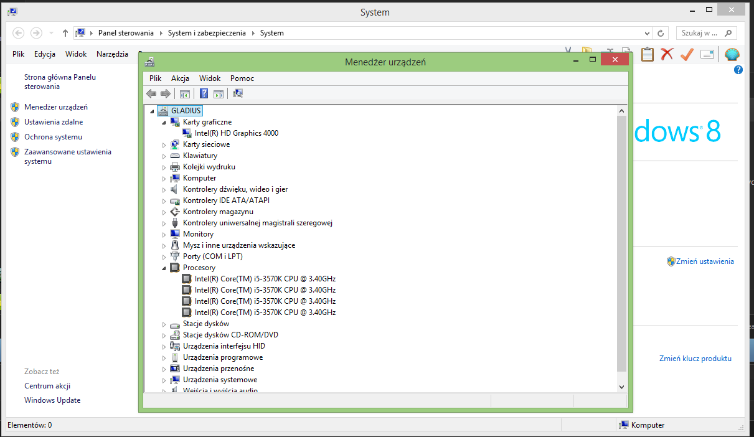The width and height of the screenshot is (754, 437).
Task: Click the Procesory chip icon
Action: tap(175, 268)
